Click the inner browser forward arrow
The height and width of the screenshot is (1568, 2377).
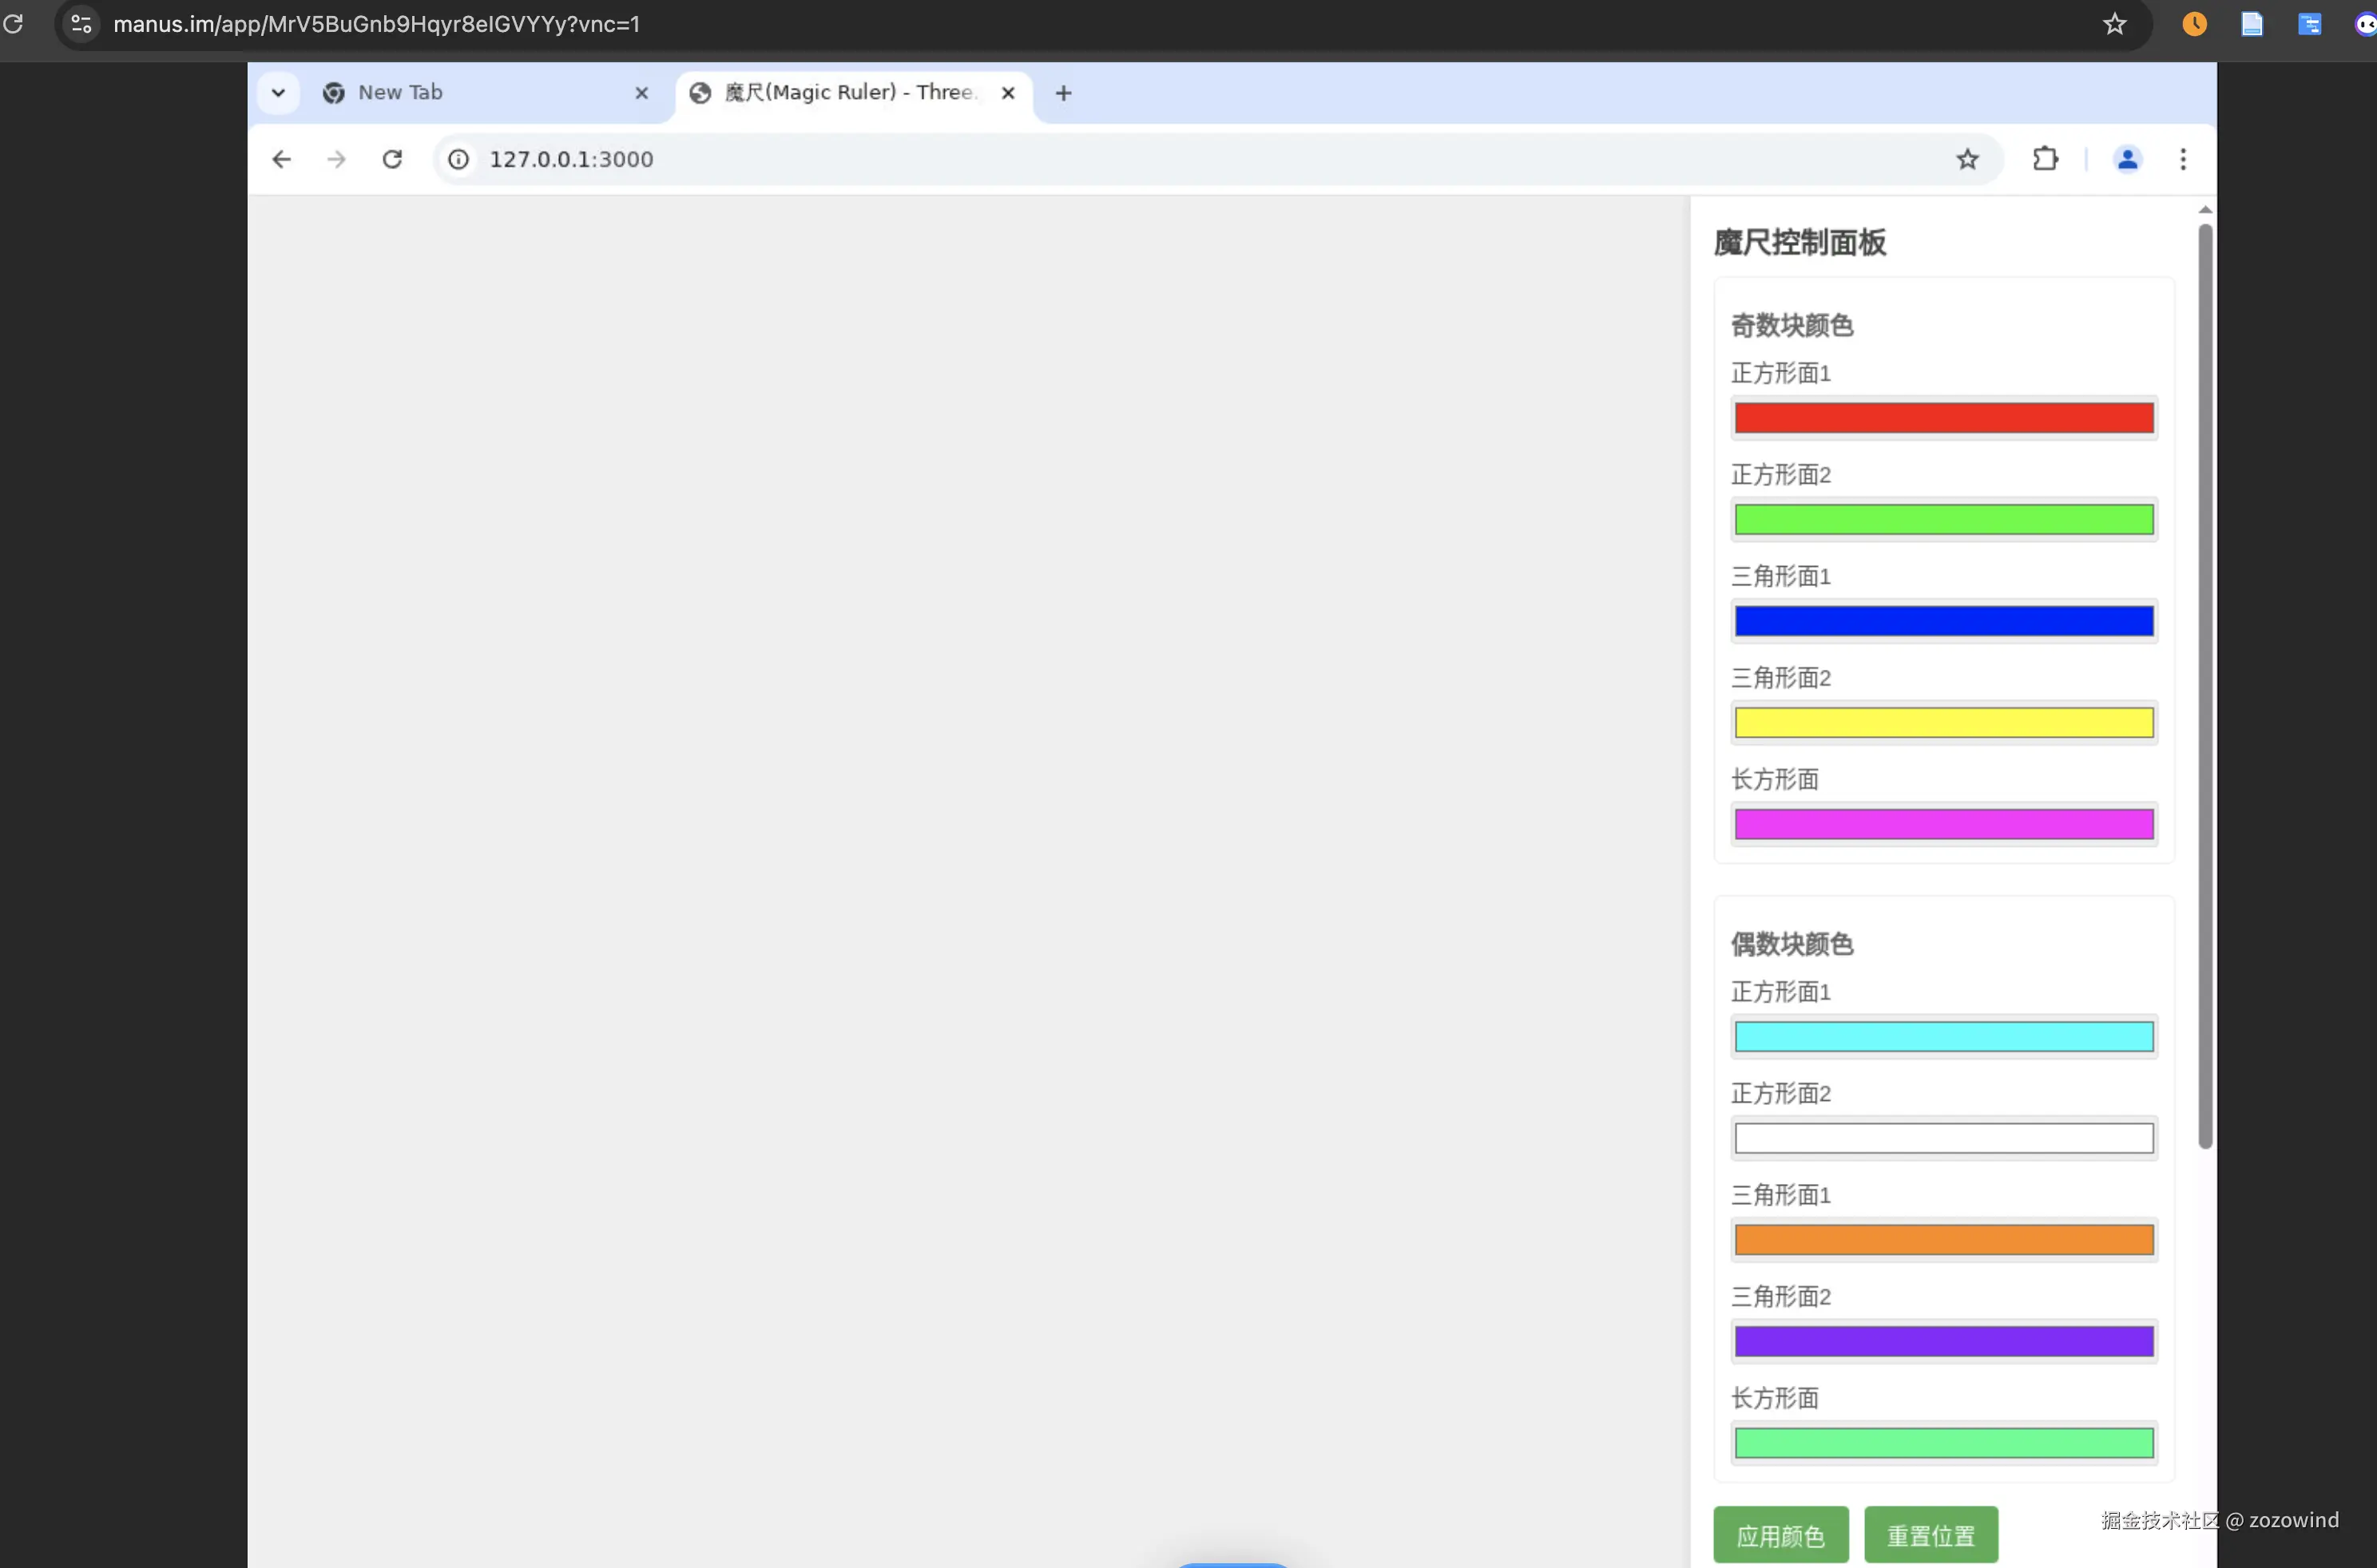coord(336,159)
